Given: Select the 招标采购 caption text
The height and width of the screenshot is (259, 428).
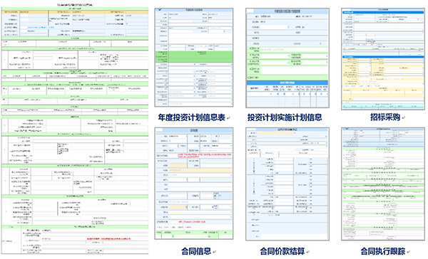Looking at the screenshot, I should coord(385,117).
